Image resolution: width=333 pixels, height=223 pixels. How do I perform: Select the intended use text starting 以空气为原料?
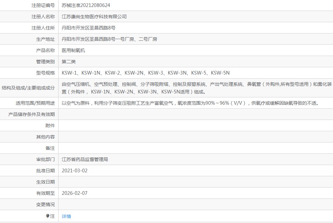coord(191,103)
